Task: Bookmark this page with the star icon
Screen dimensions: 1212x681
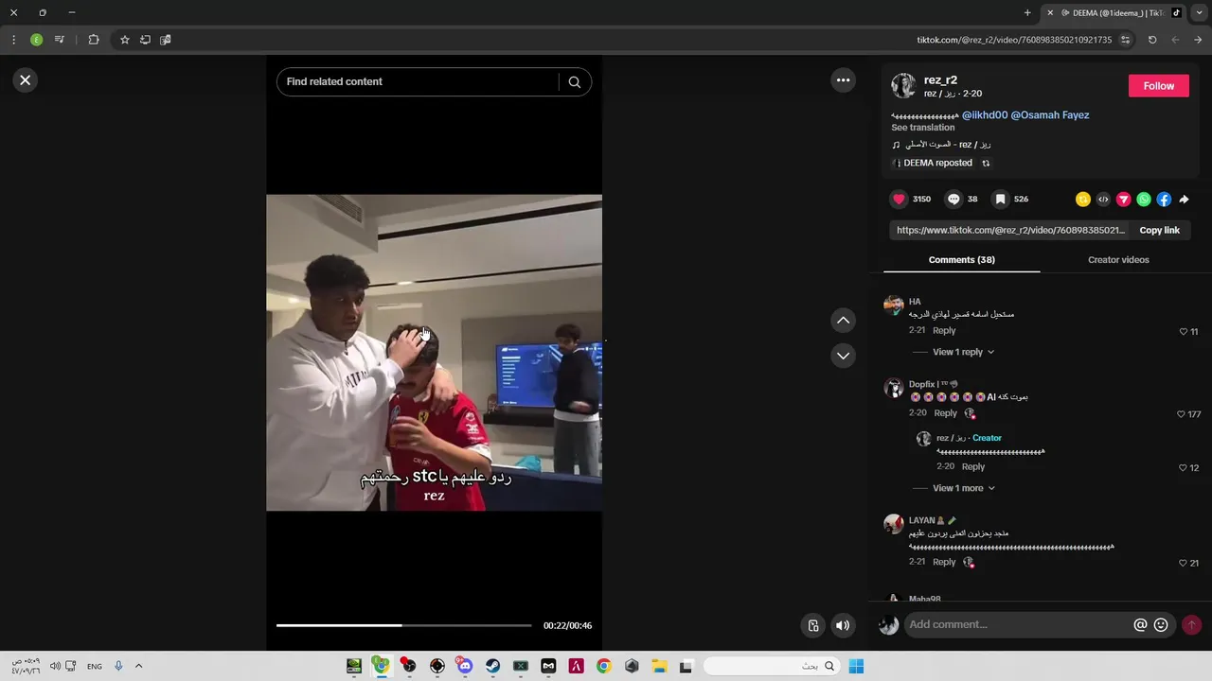Action: [124, 40]
